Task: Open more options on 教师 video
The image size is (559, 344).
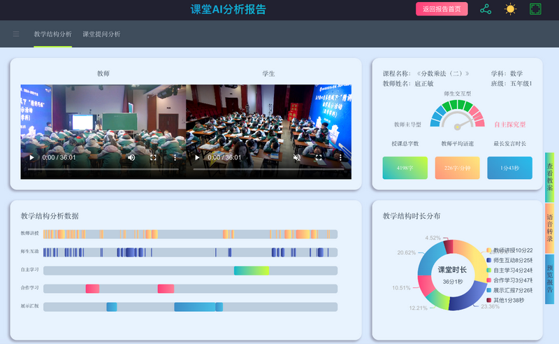Action: (x=175, y=158)
